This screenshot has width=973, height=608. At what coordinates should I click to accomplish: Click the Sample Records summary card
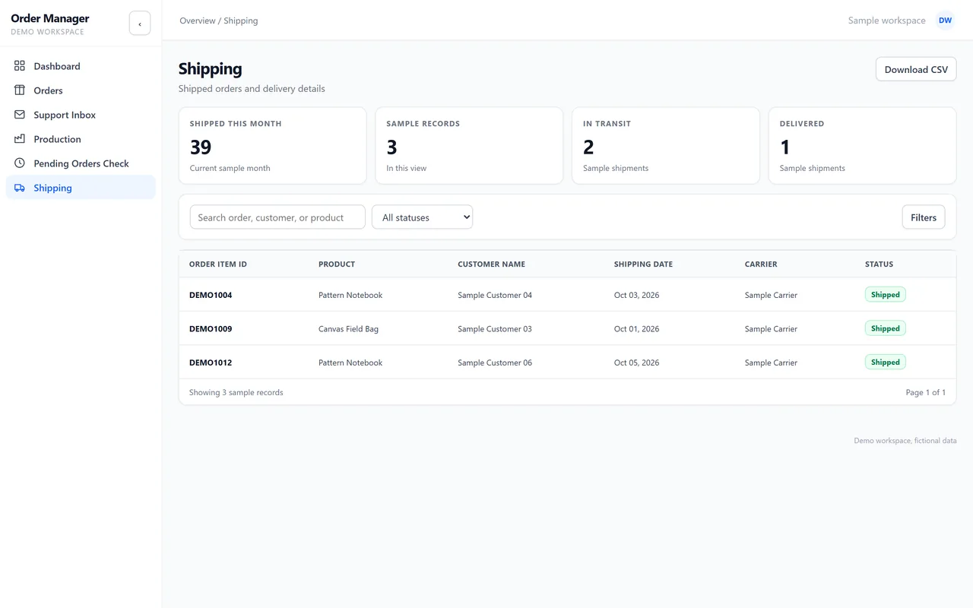tap(469, 146)
